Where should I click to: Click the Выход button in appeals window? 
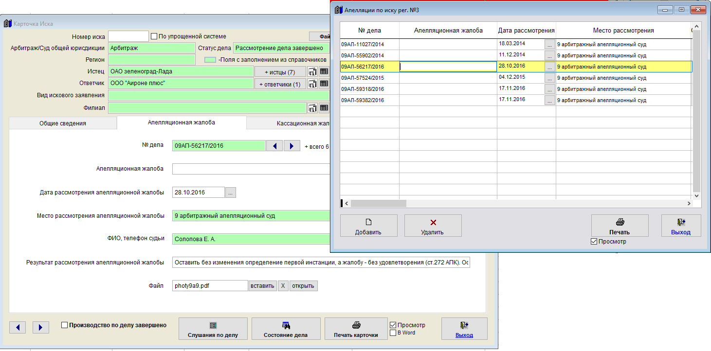coord(680,226)
